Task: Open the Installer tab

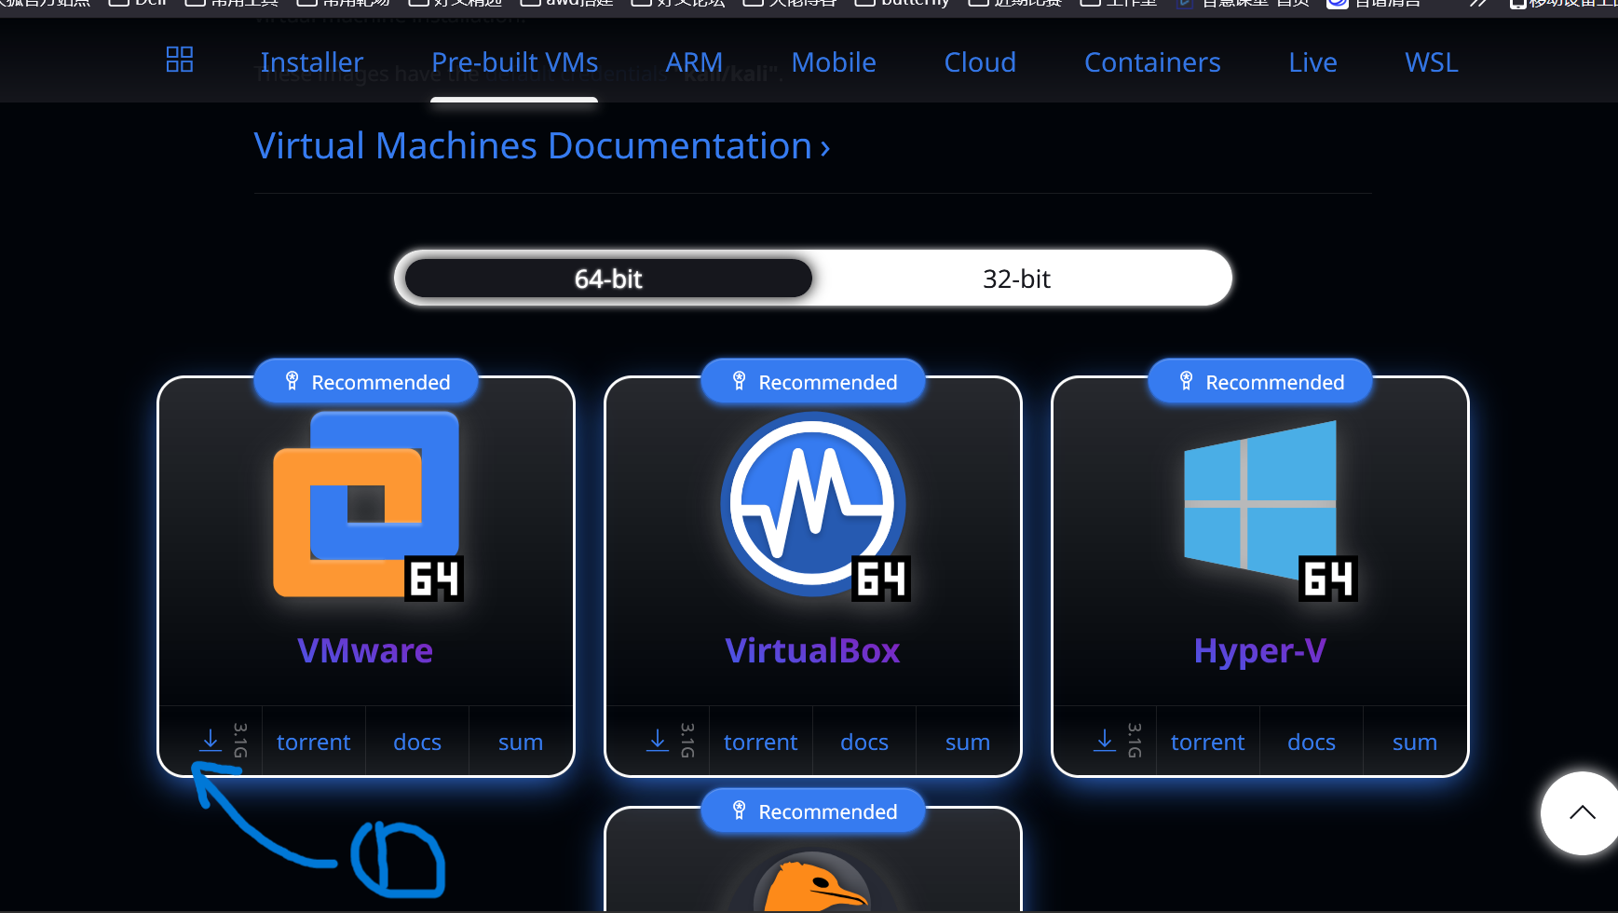Action: click(x=312, y=62)
